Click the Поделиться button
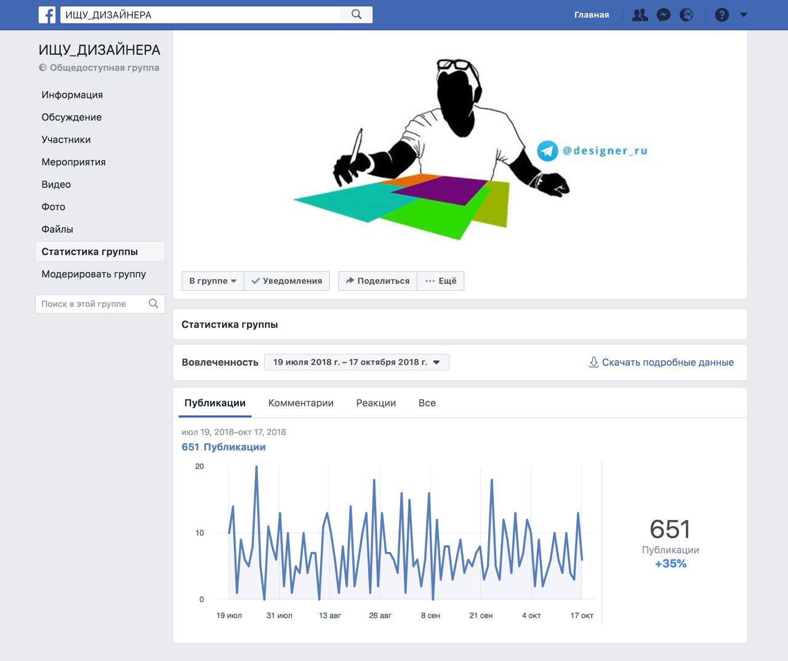This screenshot has height=661, width=788. point(377,281)
